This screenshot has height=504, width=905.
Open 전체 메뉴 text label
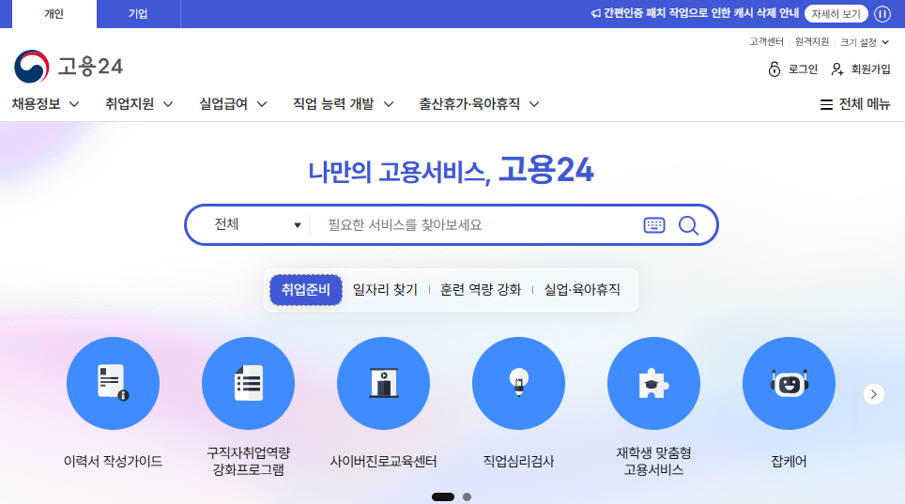865,104
